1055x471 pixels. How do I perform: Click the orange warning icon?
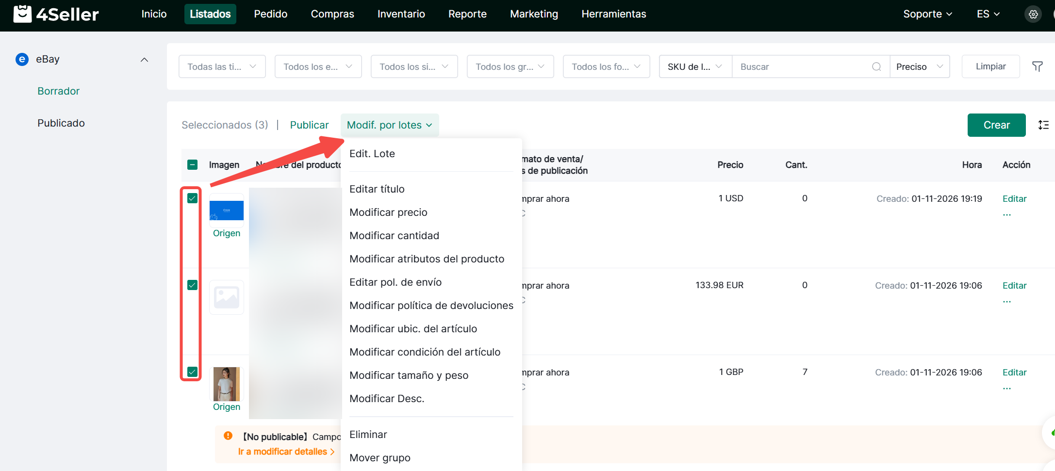[228, 436]
